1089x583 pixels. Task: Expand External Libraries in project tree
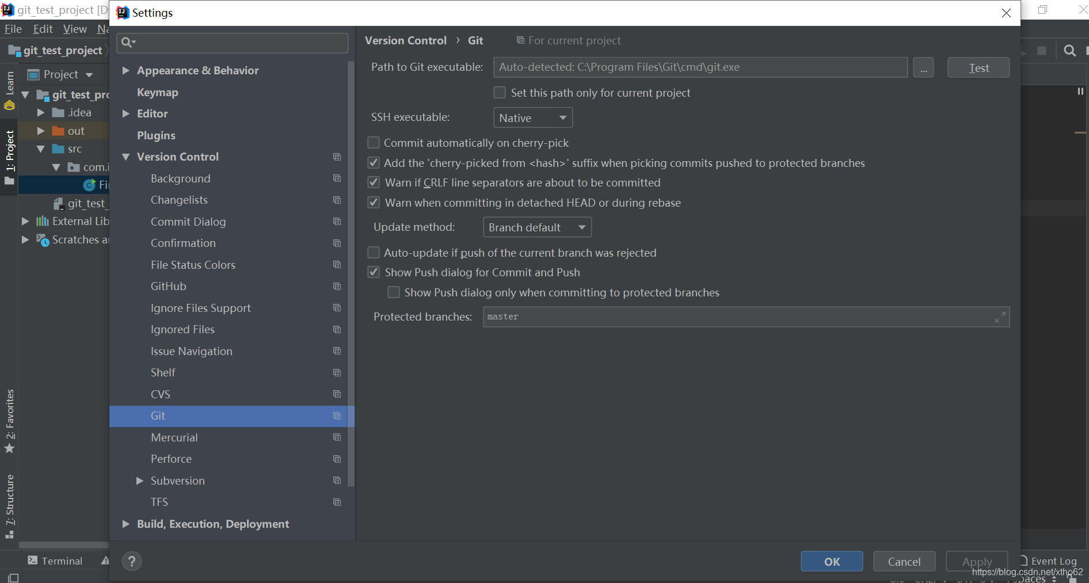25,221
